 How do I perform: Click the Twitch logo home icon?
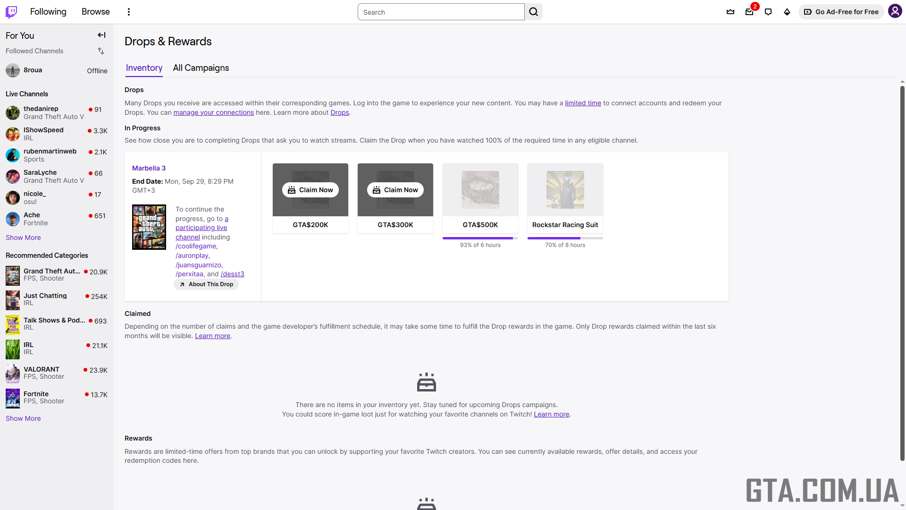click(x=11, y=12)
